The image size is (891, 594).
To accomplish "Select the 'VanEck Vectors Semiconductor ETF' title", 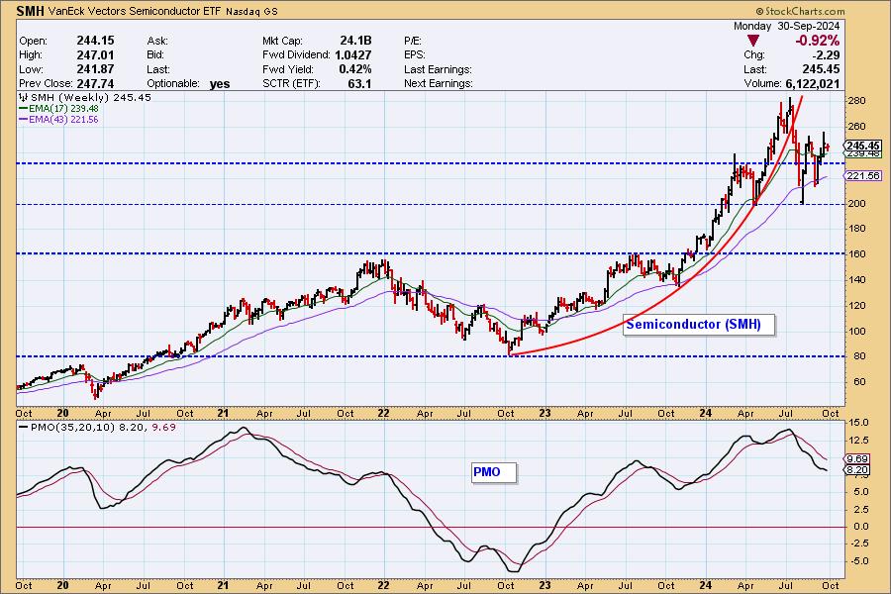I will click(x=136, y=11).
